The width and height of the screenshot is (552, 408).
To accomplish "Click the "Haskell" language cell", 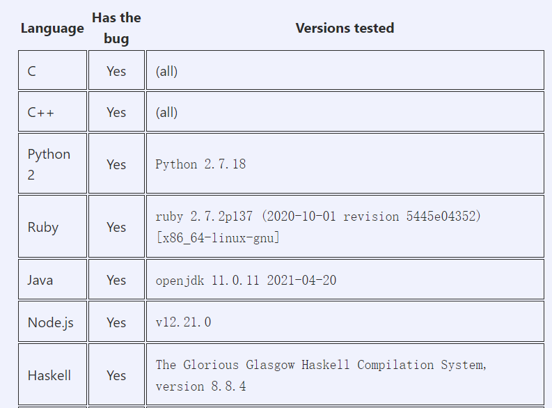I will tap(49, 375).
